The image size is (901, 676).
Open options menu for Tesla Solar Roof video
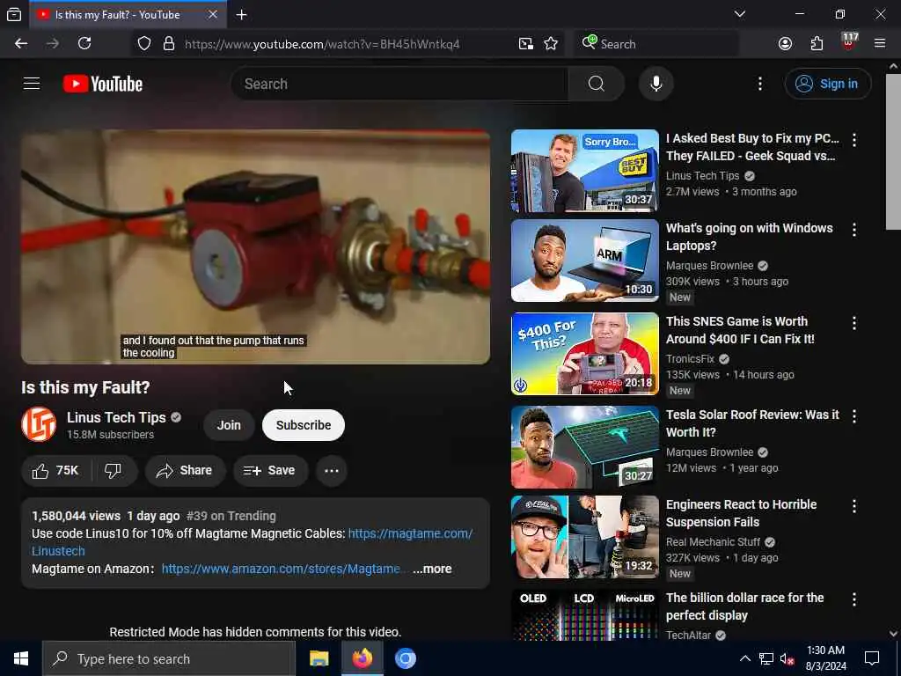coord(854,416)
